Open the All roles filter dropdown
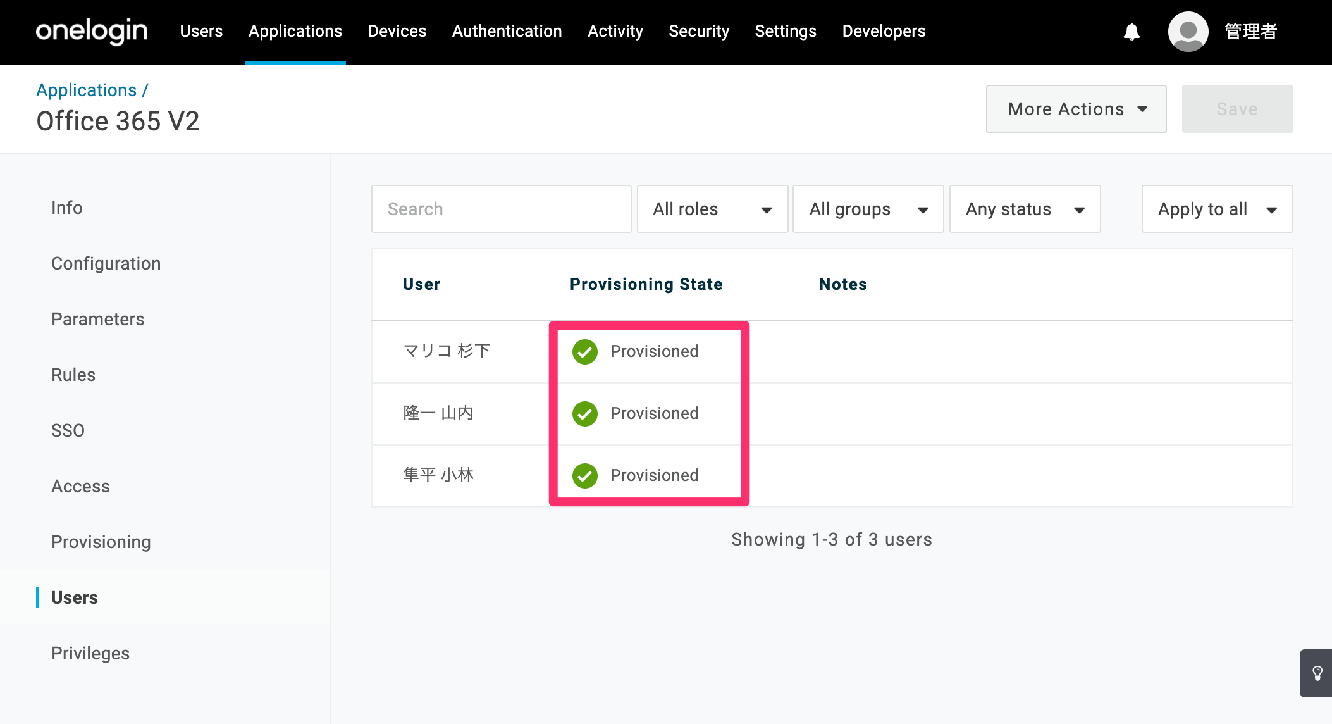 pyautogui.click(x=712, y=209)
